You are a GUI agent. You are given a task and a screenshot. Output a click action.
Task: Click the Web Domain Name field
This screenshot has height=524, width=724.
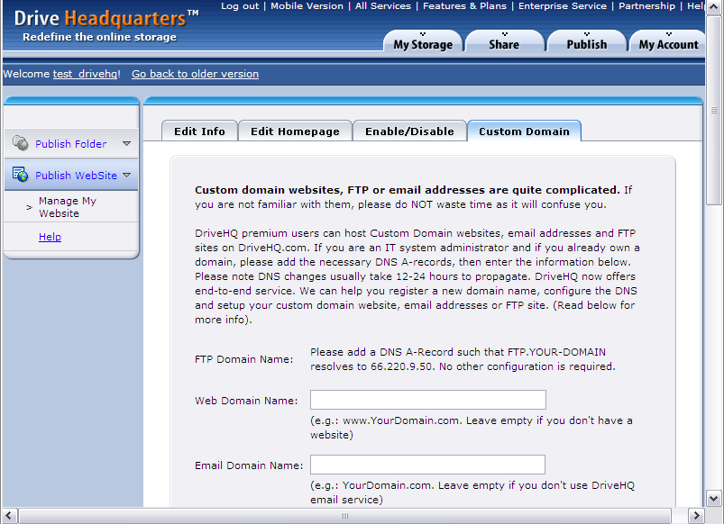(427, 400)
